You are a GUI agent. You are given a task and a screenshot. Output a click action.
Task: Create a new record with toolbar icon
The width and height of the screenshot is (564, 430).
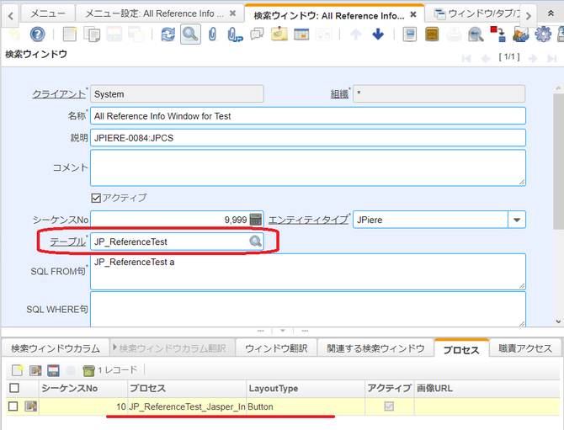(x=69, y=35)
